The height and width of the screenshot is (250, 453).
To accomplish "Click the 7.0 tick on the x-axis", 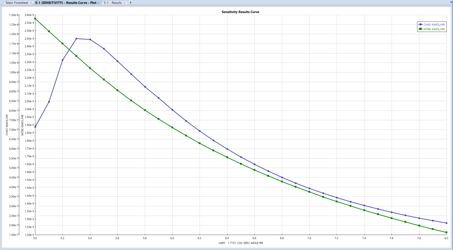I will 309,238.
